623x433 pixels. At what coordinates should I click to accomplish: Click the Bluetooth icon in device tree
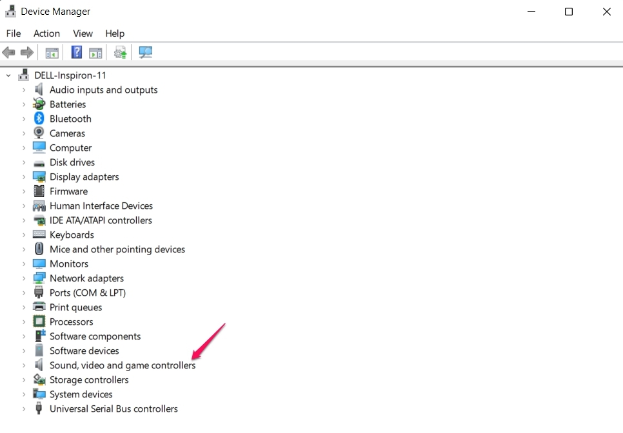[x=39, y=119]
